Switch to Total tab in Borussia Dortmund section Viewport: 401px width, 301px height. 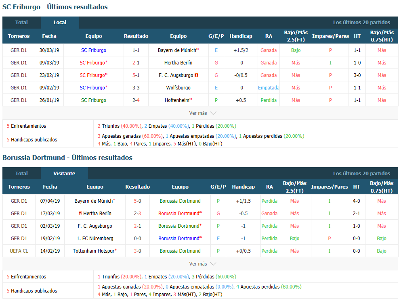(21, 173)
